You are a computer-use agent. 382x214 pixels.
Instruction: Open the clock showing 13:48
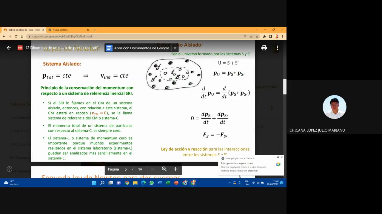(272, 183)
